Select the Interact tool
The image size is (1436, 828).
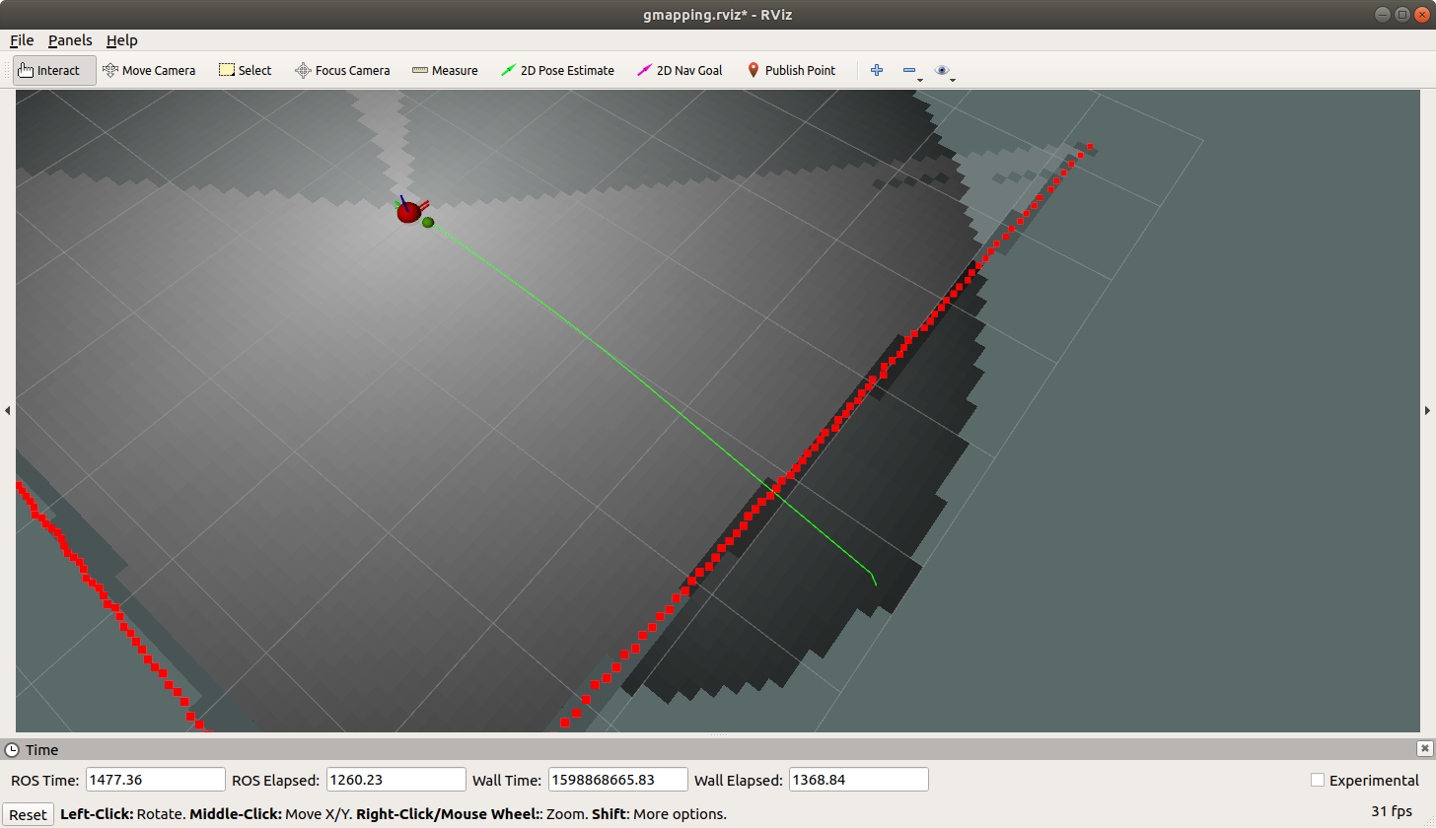pyautogui.click(x=54, y=71)
